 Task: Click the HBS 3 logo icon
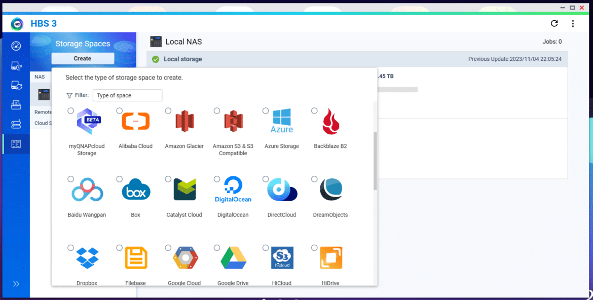[17, 24]
